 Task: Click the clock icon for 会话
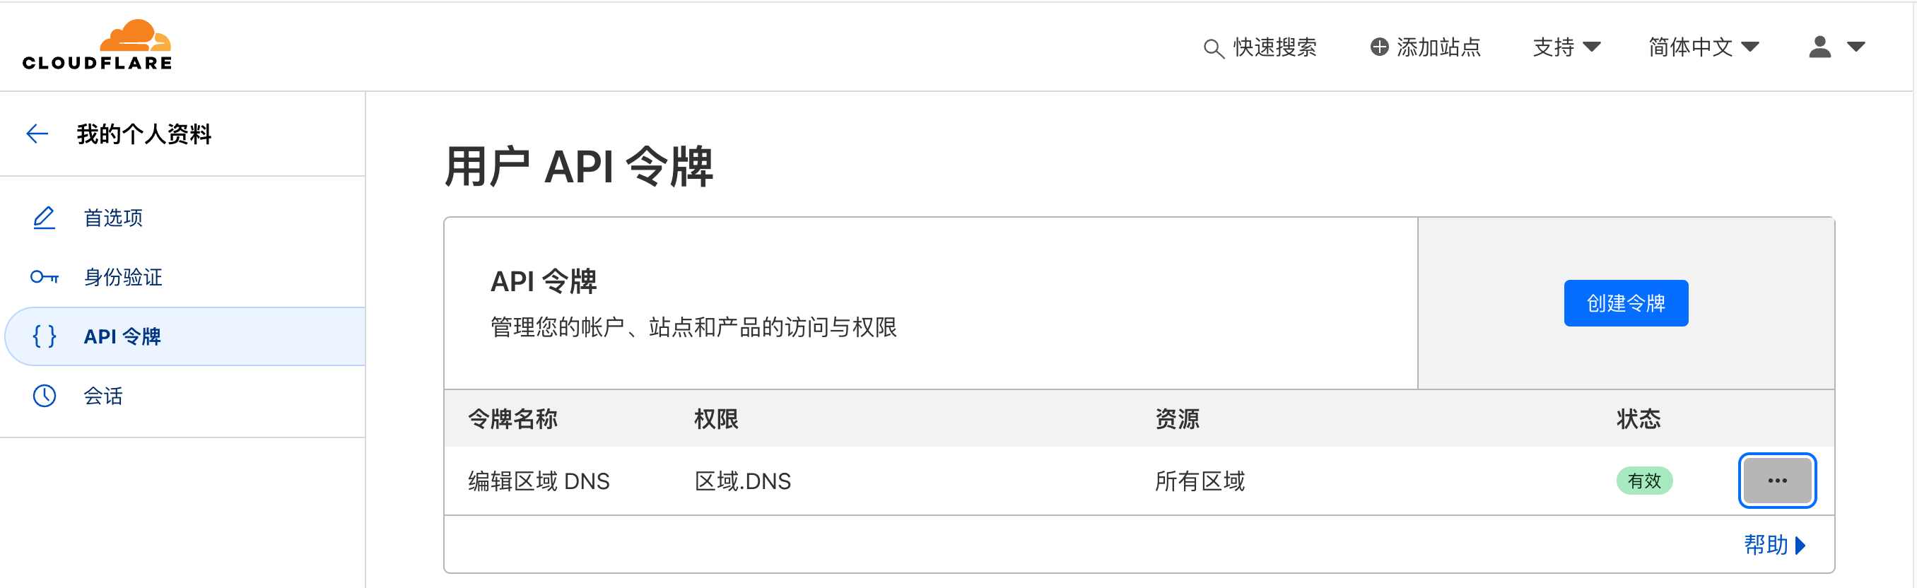coord(44,396)
